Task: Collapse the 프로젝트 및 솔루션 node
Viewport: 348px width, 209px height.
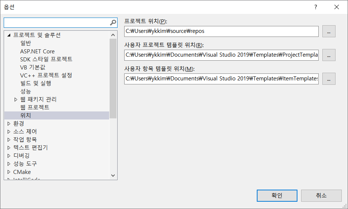Action: click(x=9, y=35)
